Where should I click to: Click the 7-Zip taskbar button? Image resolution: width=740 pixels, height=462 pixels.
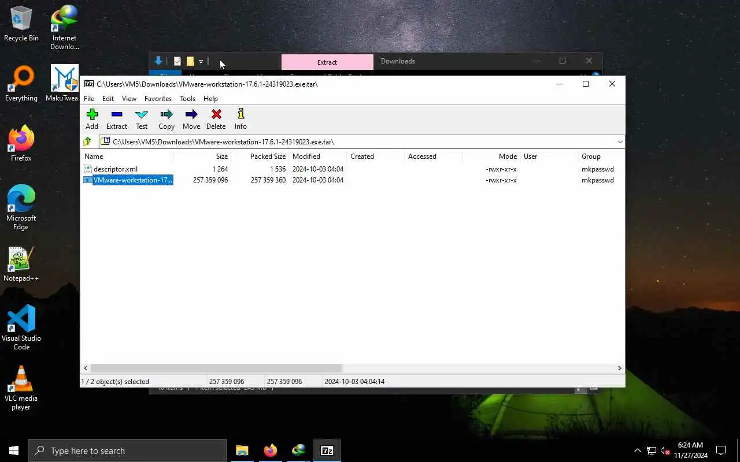(327, 450)
